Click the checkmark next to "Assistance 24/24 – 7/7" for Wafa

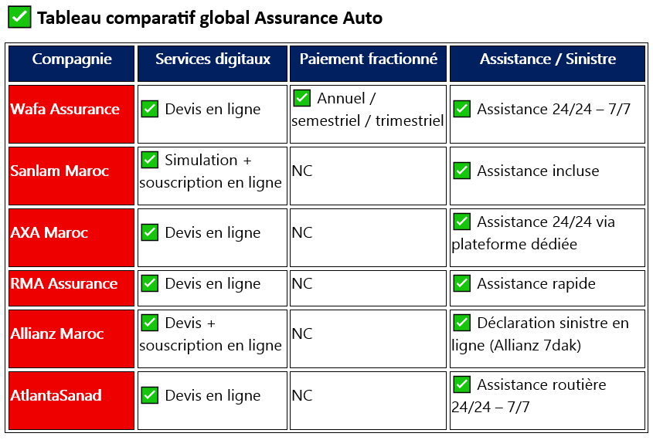(x=462, y=109)
